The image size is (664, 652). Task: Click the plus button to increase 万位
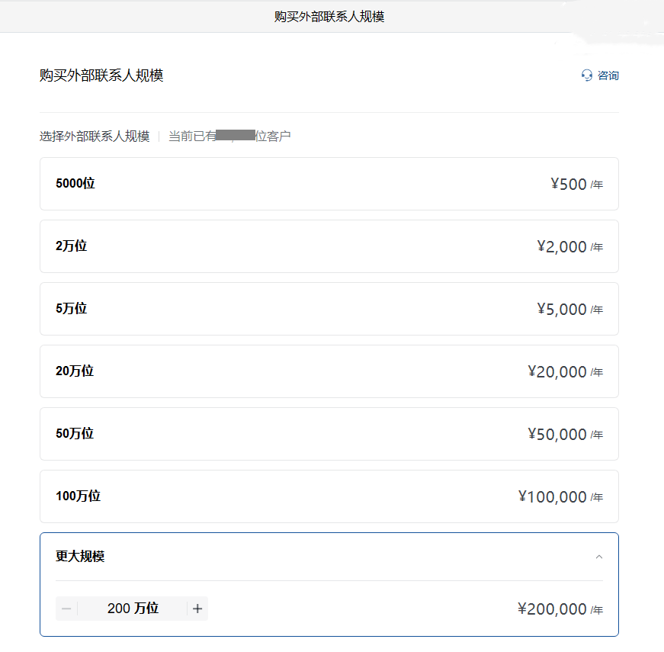coord(197,609)
